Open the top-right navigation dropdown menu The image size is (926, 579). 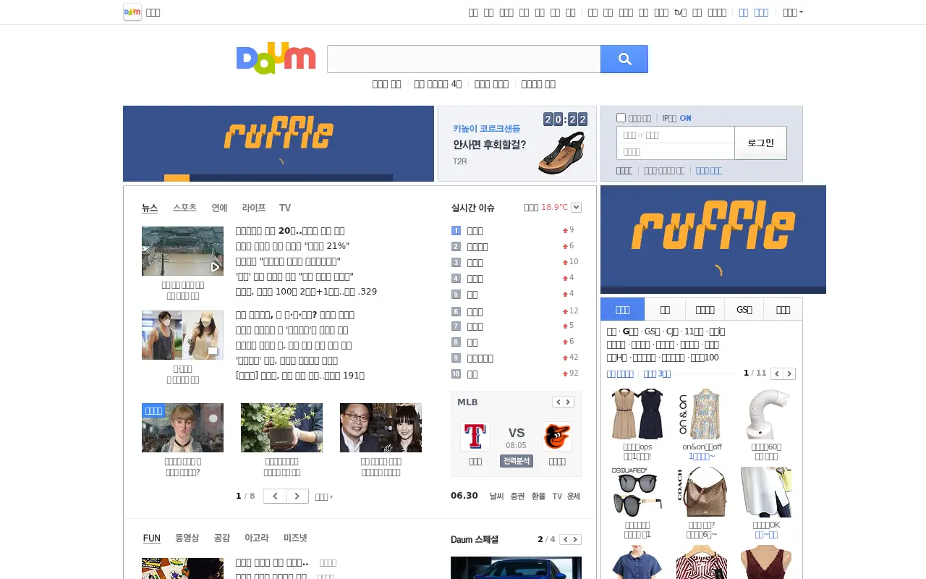click(793, 12)
